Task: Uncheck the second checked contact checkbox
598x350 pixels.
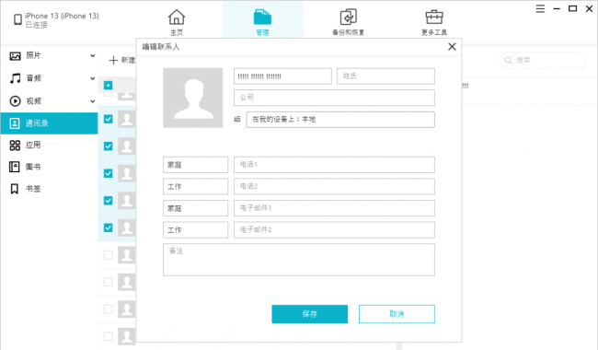Action: tap(109, 146)
